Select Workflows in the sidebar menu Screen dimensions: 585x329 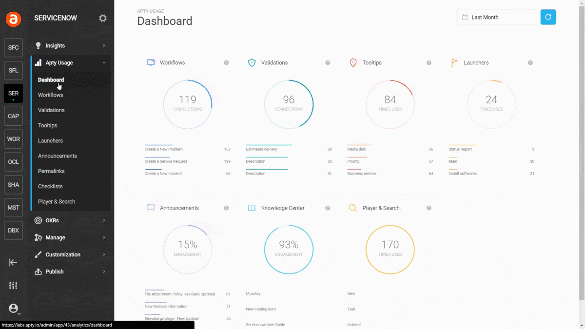[x=50, y=95]
